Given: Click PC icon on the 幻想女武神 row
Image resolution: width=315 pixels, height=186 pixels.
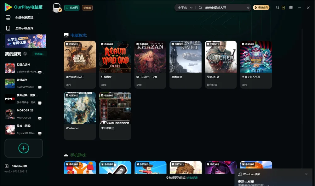Looking at the screenshot, I should (40, 72).
